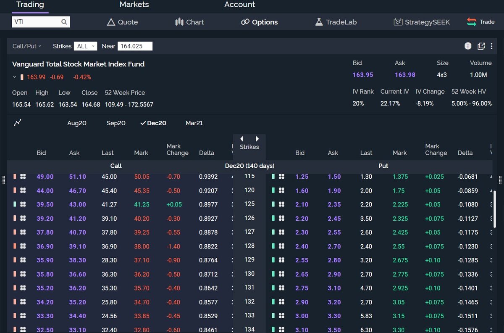The image size is (504, 333).
Task: Click the grid icon on the 127 call row
Action: pos(23,232)
